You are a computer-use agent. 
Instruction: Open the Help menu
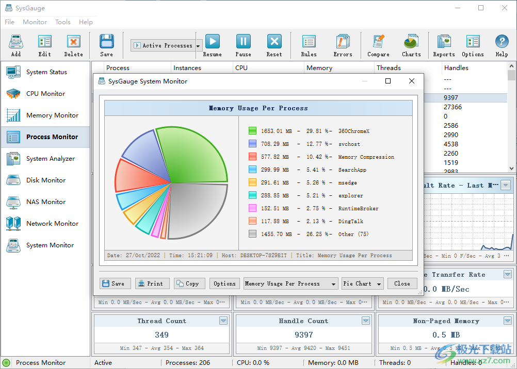[86, 22]
